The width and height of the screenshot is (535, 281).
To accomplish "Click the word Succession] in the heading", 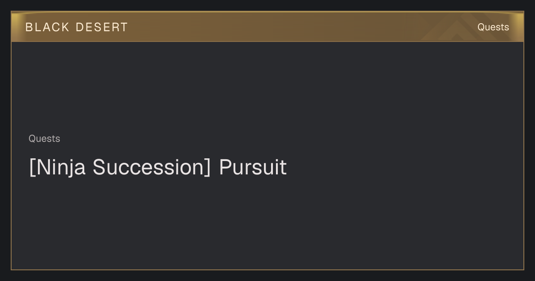I will (152, 167).
